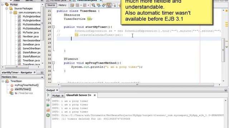Jump to next occurrence arrow icon
229x128 pixels.
pos(104,5)
